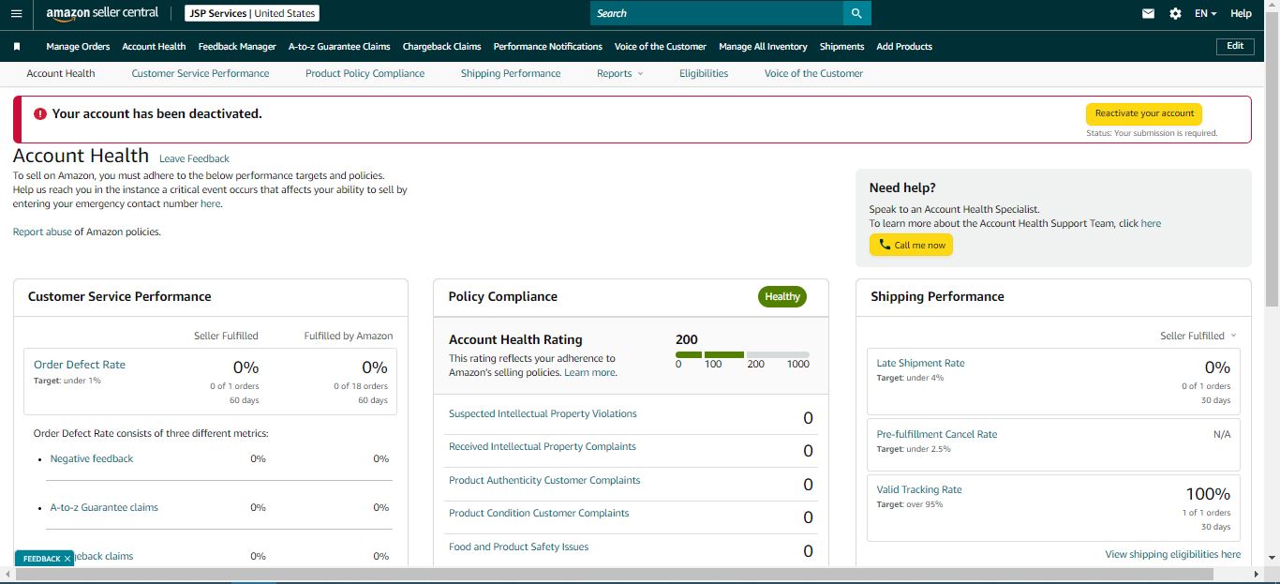Click the red deactivation alert icon
Screen dimensions: 1280x584
point(40,113)
